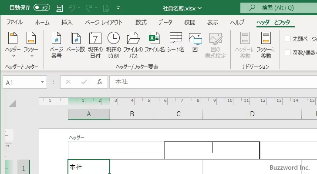Screen dimensions: 317x174
Task: Select the ヘッダーとフッター tab
Action: pos(276,22)
